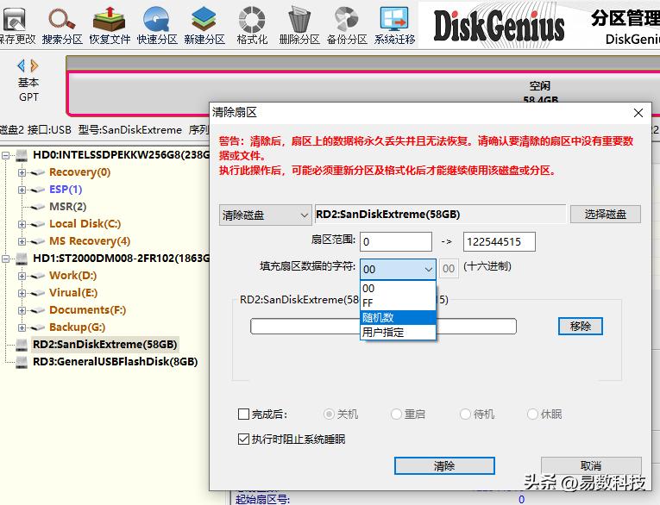
Task: Open the Search Partition (搜索分区) tool
Action: [62, 24]
